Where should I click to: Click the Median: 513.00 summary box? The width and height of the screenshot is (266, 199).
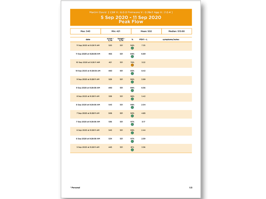click(x=177, y=31)
